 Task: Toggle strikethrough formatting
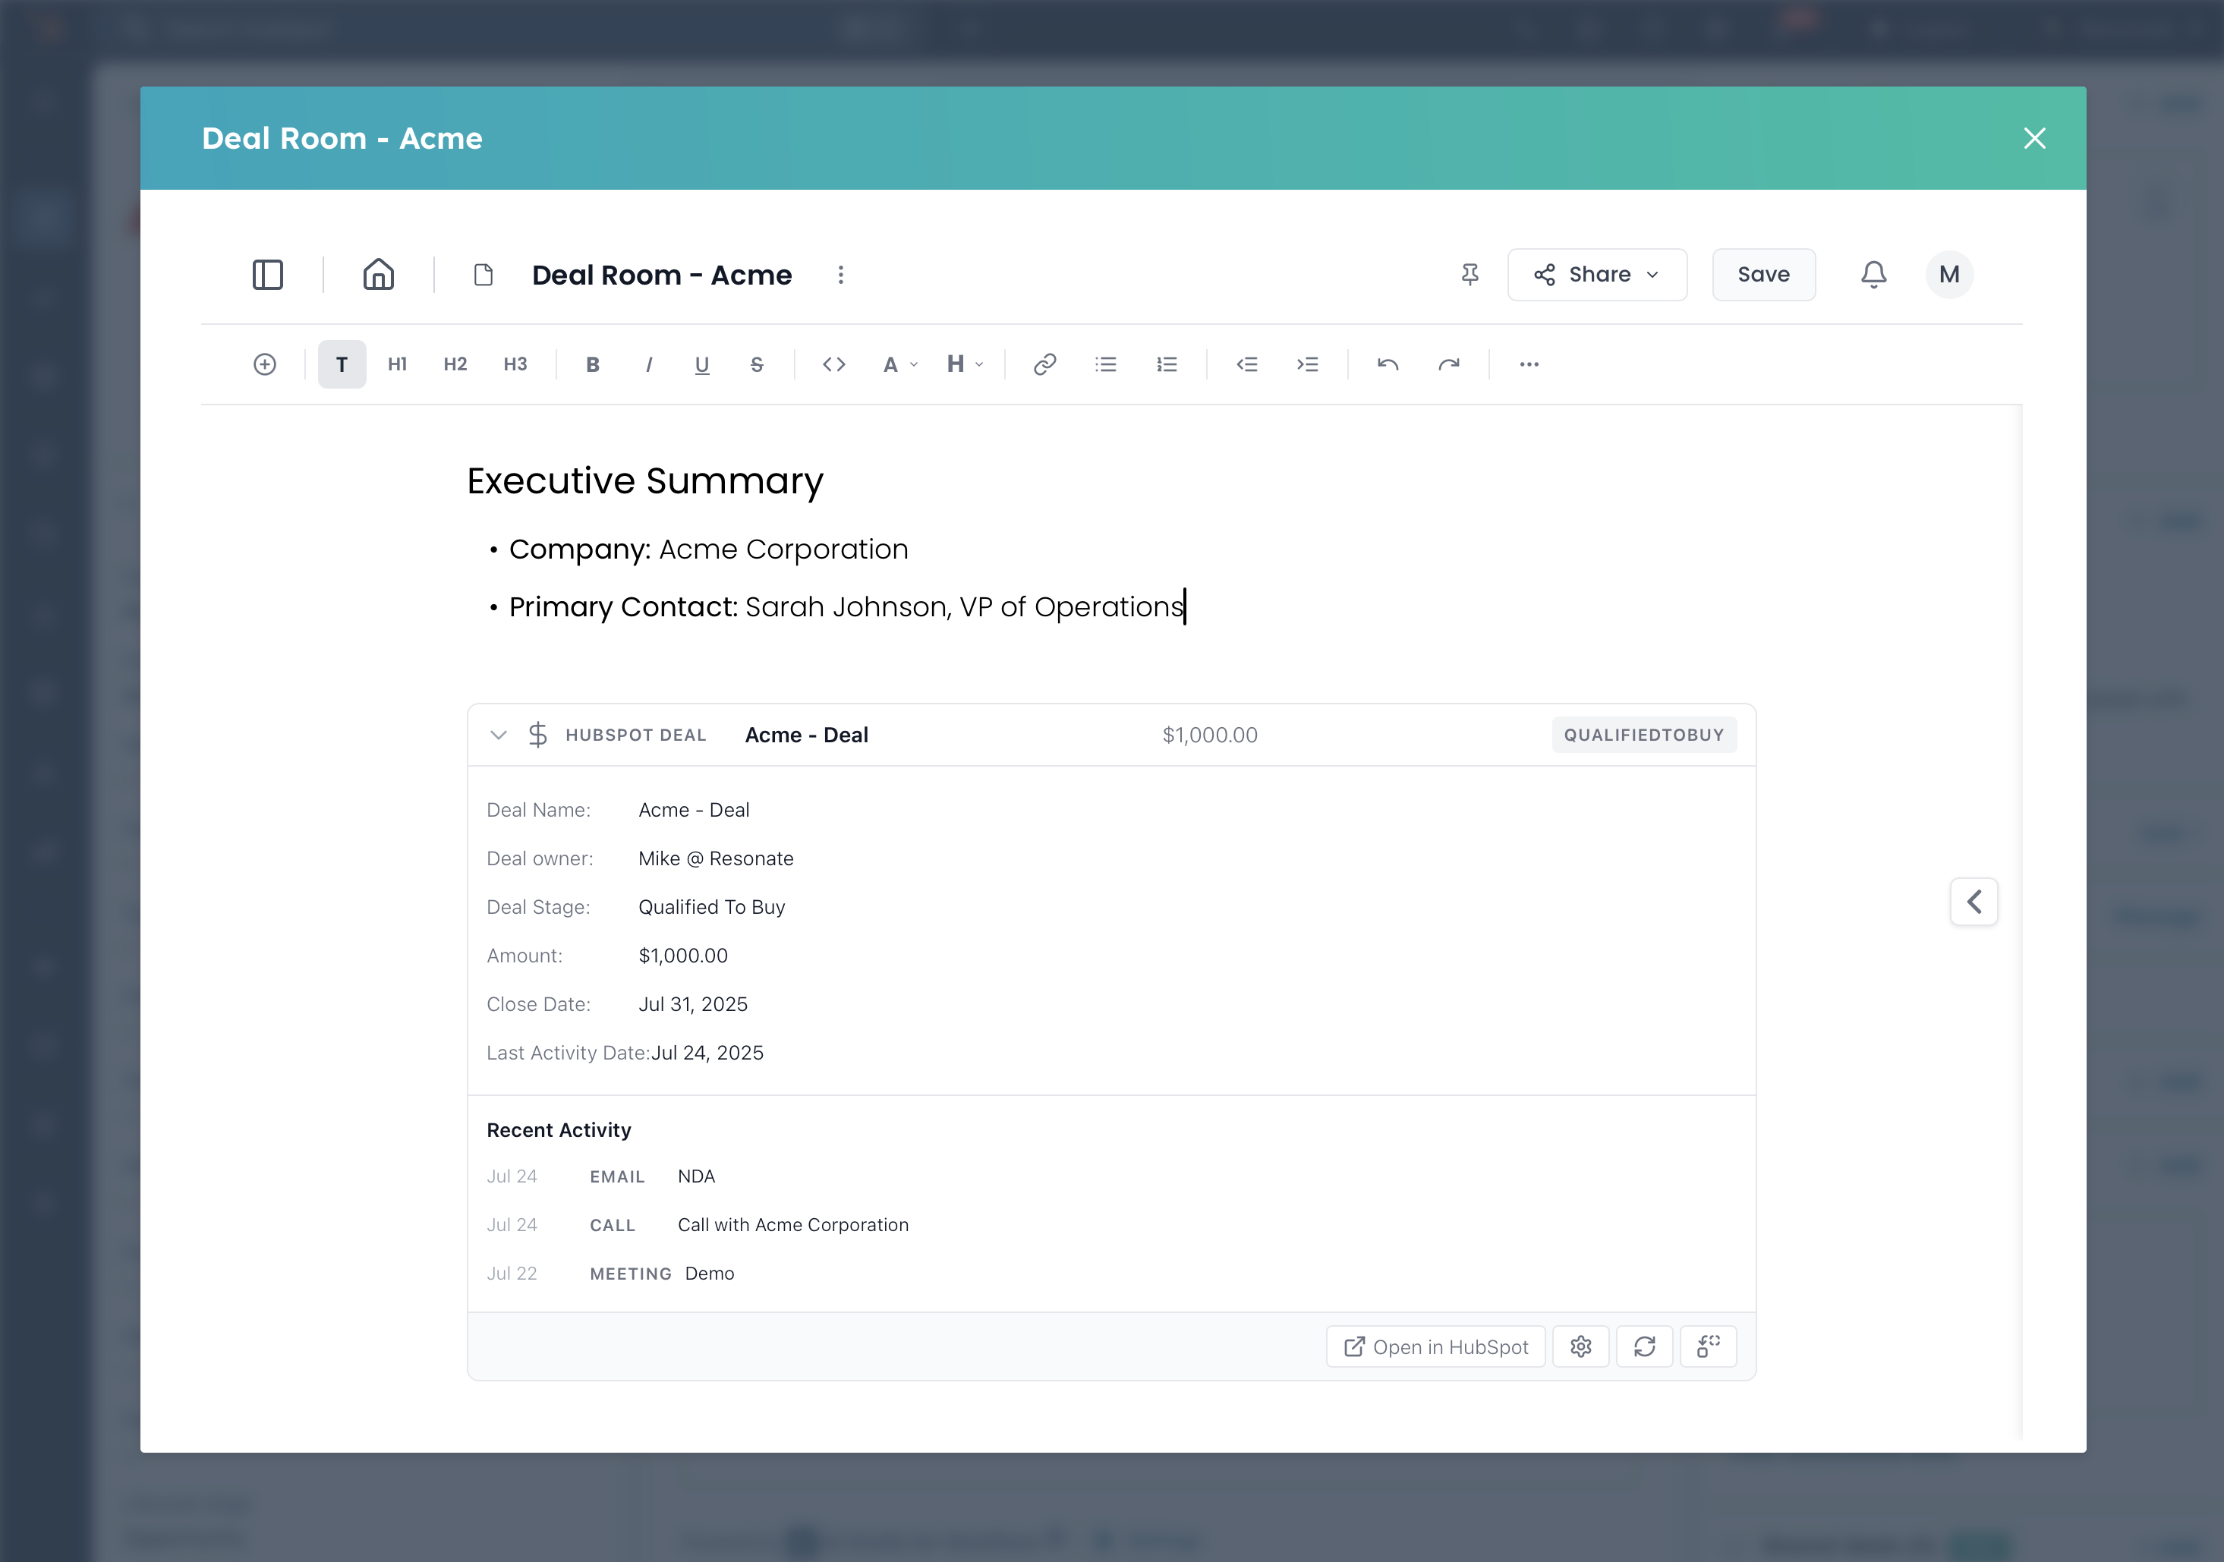click(x=757, y=364)
